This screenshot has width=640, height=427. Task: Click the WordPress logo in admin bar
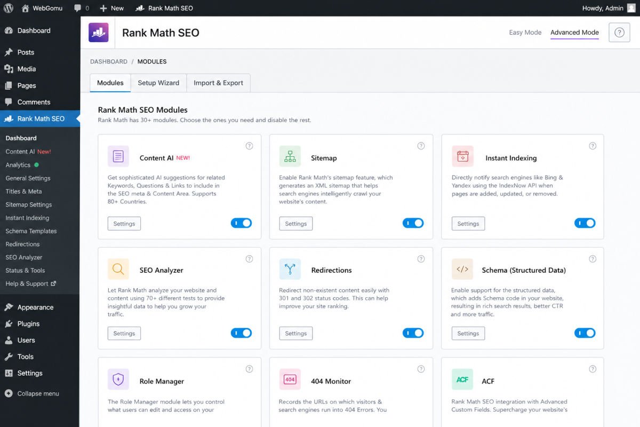coord(9,8)
